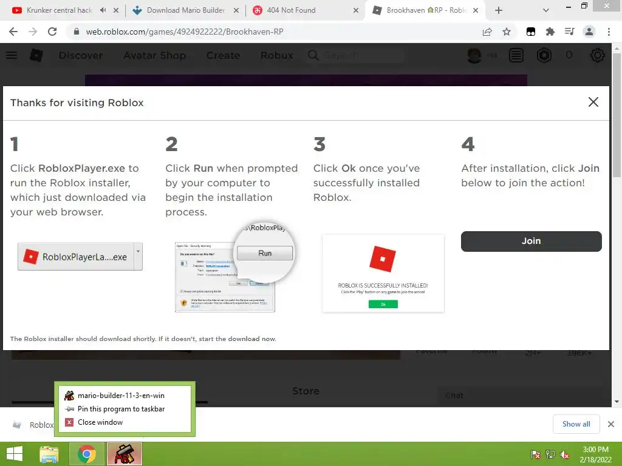Screen dimensions: 622x466
Task: Open the Chrome profile avatar
Action: [589, 32]
